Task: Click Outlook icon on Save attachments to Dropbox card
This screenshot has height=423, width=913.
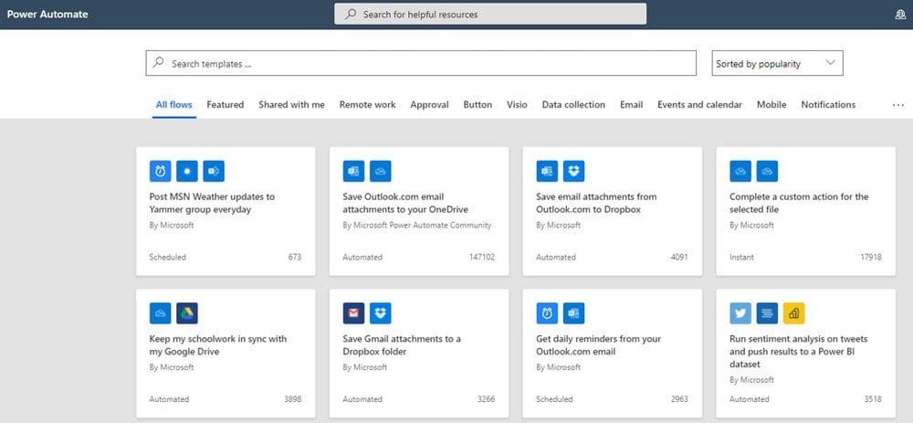Action: tap(547, 171)
